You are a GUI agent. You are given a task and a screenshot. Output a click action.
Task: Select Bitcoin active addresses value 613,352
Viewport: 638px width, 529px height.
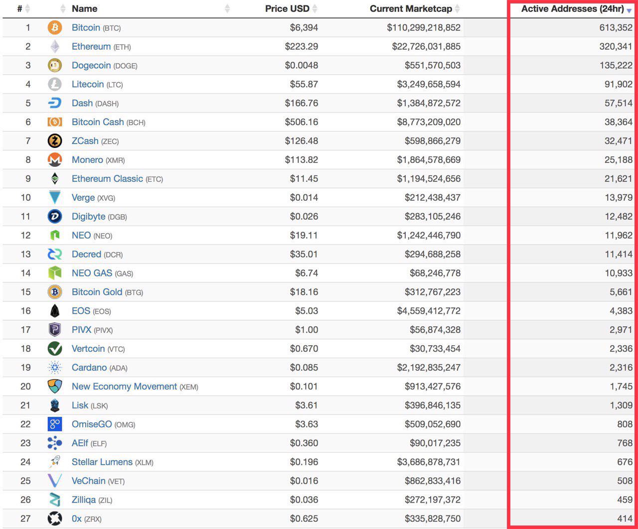pos(616,28)
